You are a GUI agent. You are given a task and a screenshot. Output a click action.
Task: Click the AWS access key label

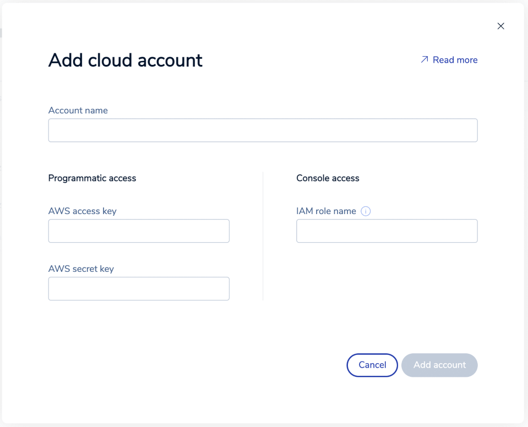[83, 211]
